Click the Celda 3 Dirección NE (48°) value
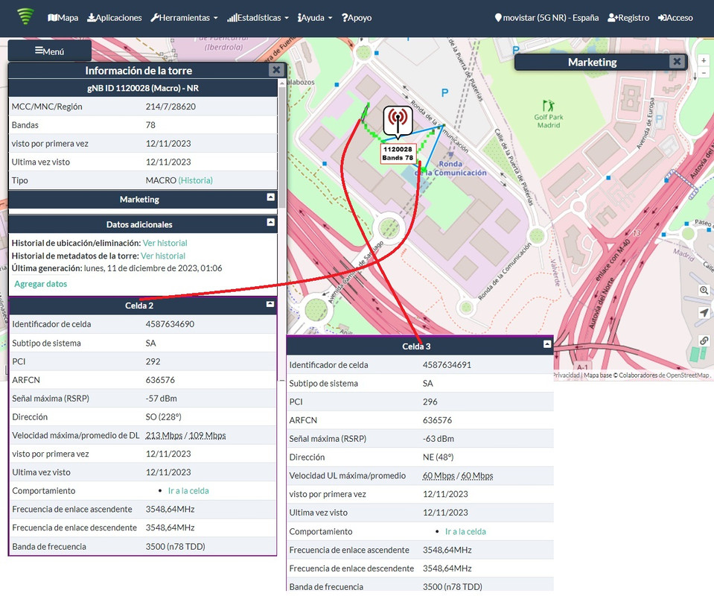714x596 pixels. tap(438, 457)
